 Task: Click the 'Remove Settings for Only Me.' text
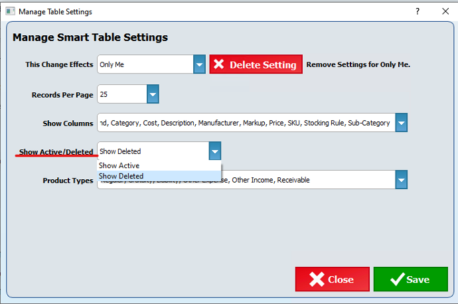[x=358, y=64]
